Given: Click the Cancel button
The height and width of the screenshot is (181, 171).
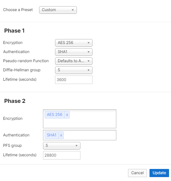Looking at the screenshot, I should coord(137,173).
